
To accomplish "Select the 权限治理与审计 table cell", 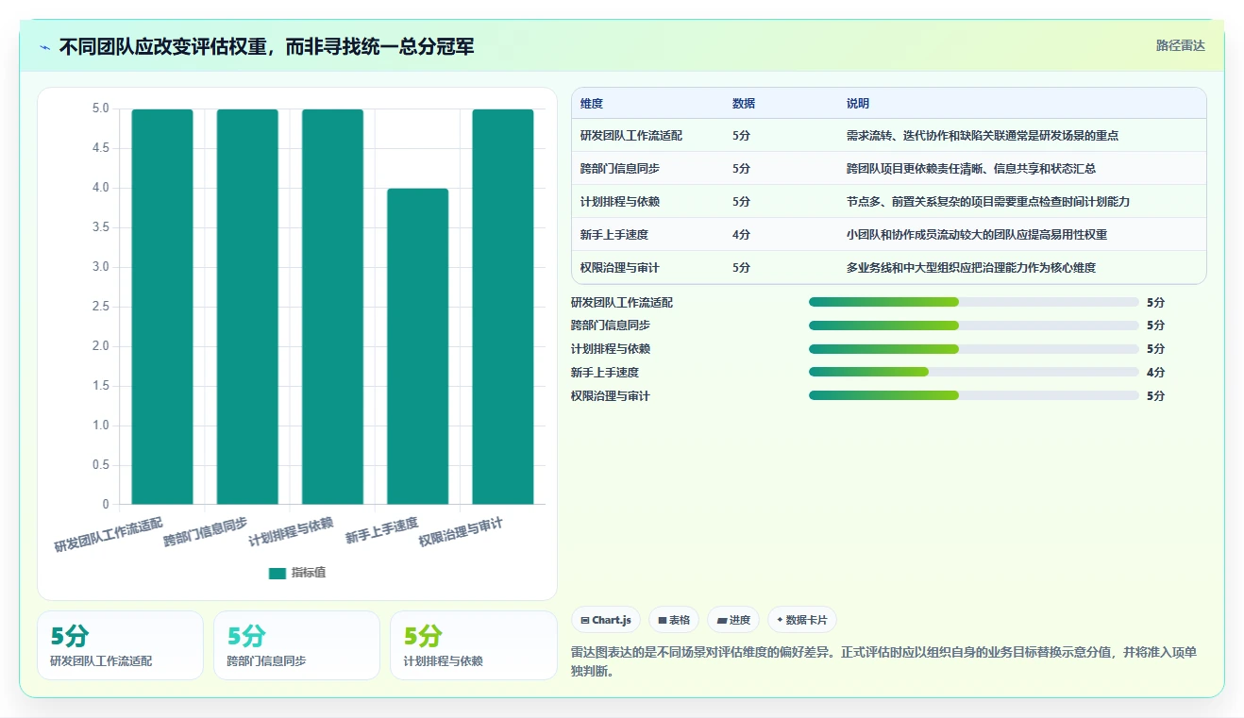I will (x=620, y=268).
